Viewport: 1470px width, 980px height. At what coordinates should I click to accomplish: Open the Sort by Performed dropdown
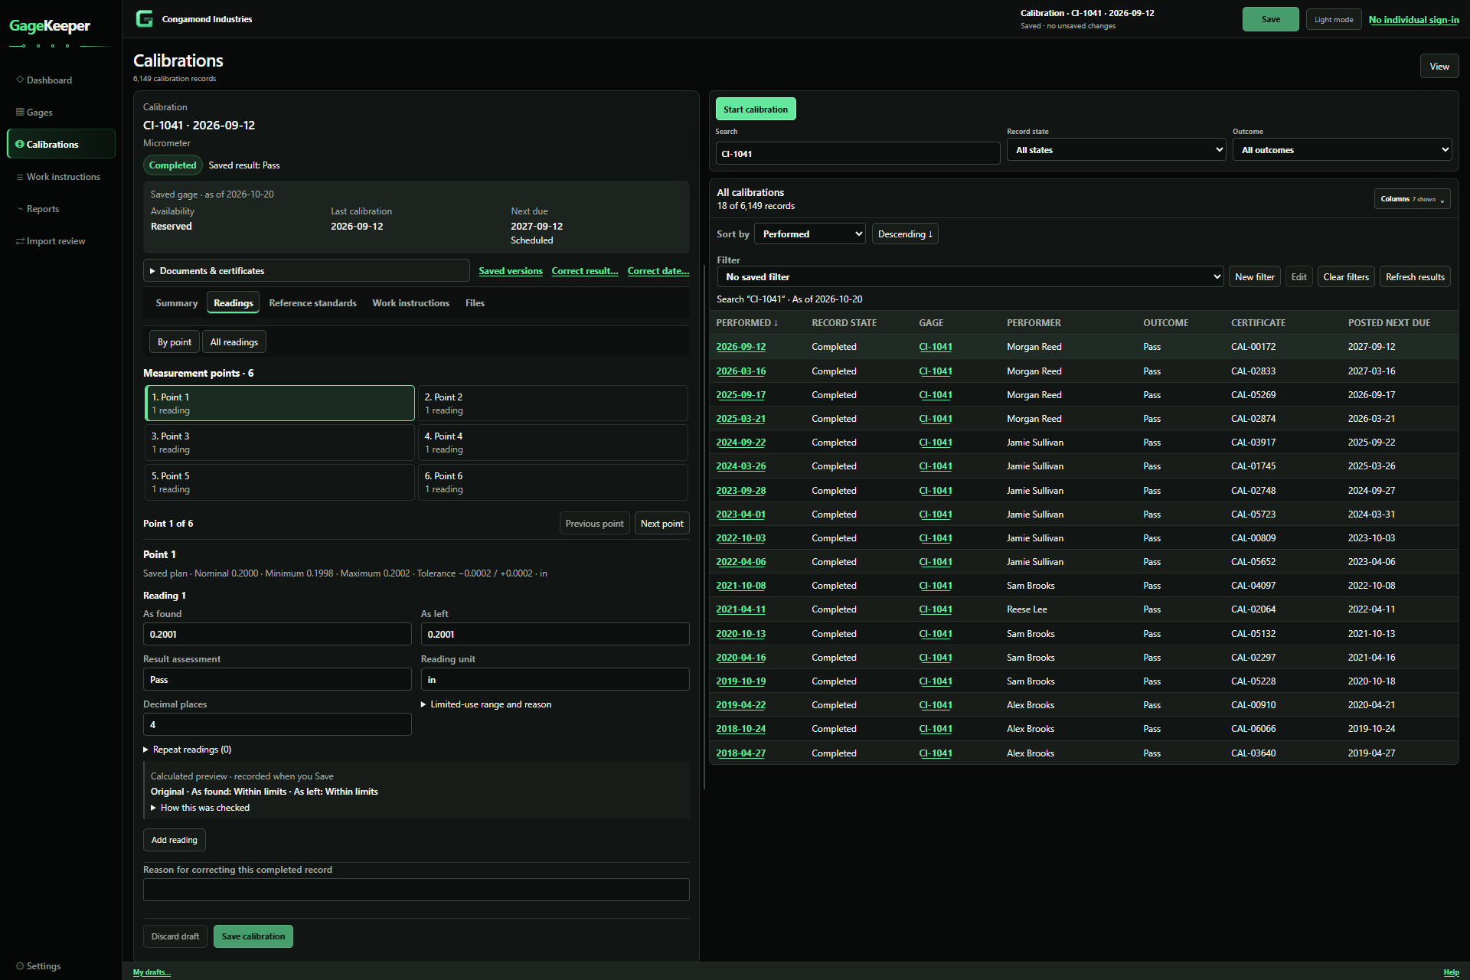[810, 234]
